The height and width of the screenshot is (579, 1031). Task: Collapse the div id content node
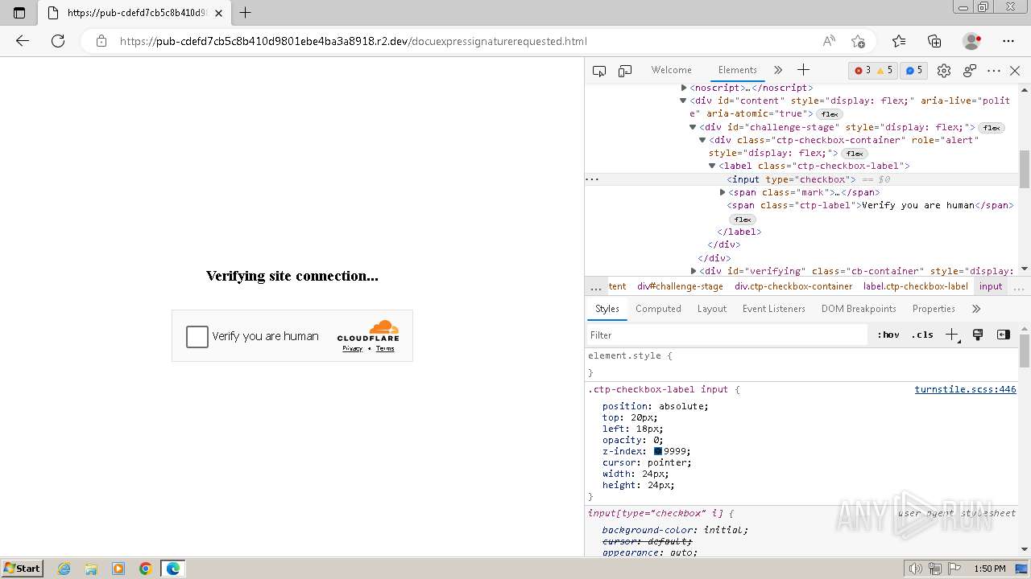point(683,101)
